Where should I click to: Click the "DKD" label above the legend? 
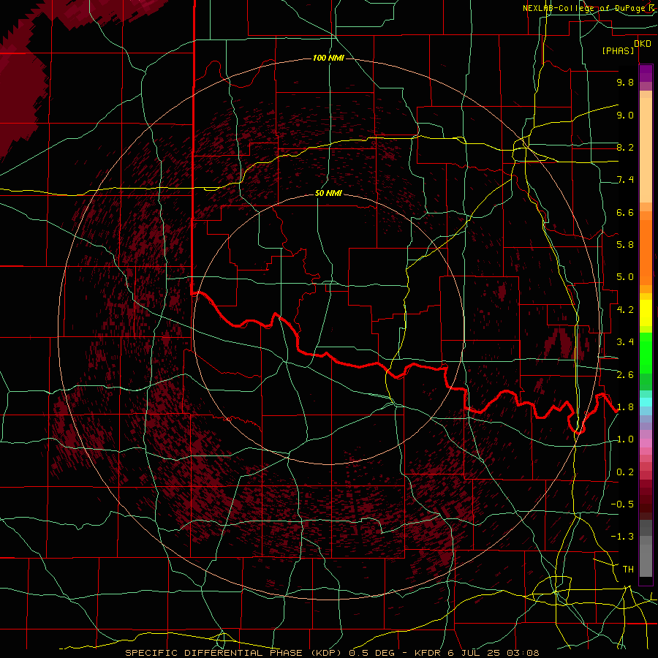(643, 44)
